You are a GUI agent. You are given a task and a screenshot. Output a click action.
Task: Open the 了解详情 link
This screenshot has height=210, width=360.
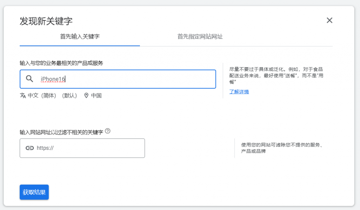(x=239, y=91)
